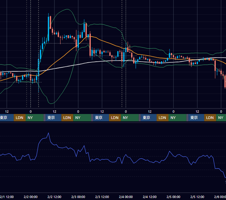Select the 東京 session block spanning 2/2 12:00
226x200 pixels.
53,118
